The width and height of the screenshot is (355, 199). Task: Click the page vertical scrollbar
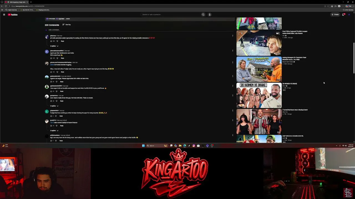(x=354, y=58)
